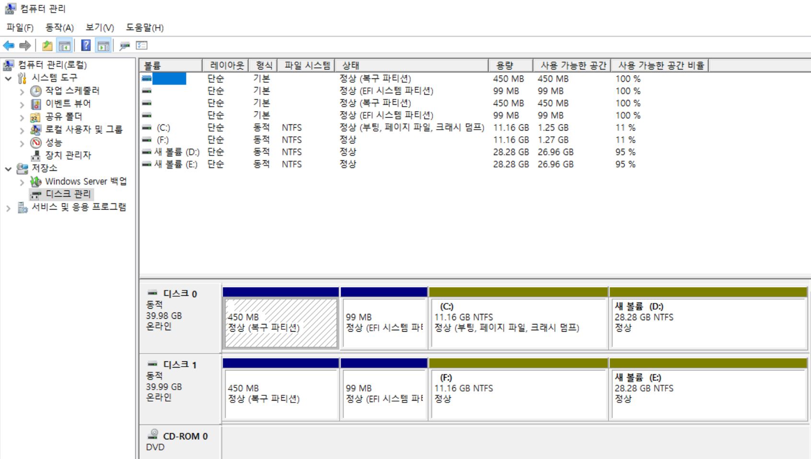Screen dimensions: 811x459
Task: Collapse the 시스템 도구 tree node
Action: click(8, 78)
